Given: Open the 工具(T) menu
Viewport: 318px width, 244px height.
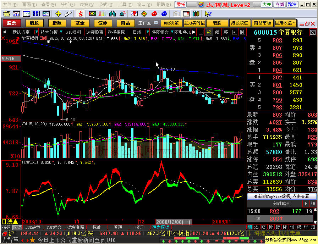Looking at the screenshot, I should [125, 5].
